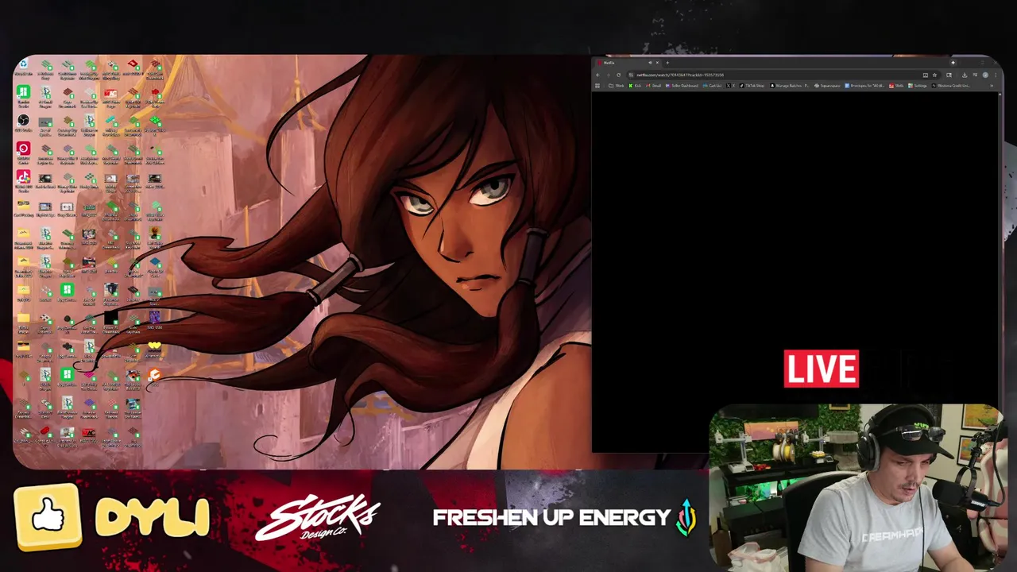Launch the TikTok LIVE Studio desktop shortcut
Screen dimensions: 1017x572
pyautogui.click(x=23, y=180)
